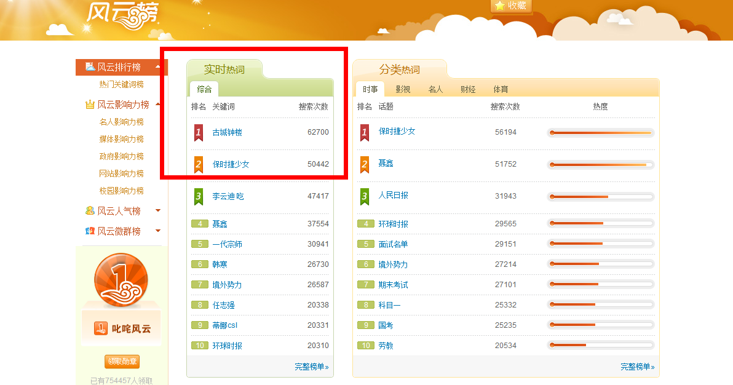Click the crown icon beside 风云影响力榜
The height and width of the screenshot is (385, 733).
click(x=90, y=105)
